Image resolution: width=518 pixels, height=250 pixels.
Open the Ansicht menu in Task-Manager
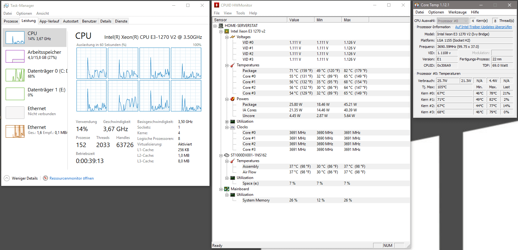[43, 13]
